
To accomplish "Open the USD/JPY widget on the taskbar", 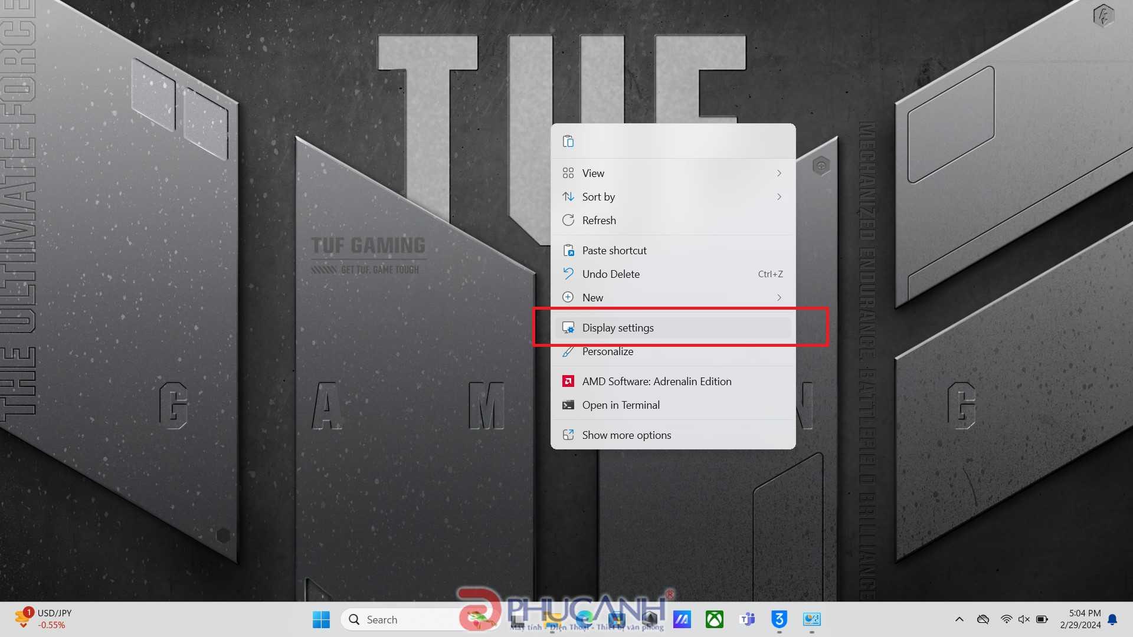I will coord(44,619).
